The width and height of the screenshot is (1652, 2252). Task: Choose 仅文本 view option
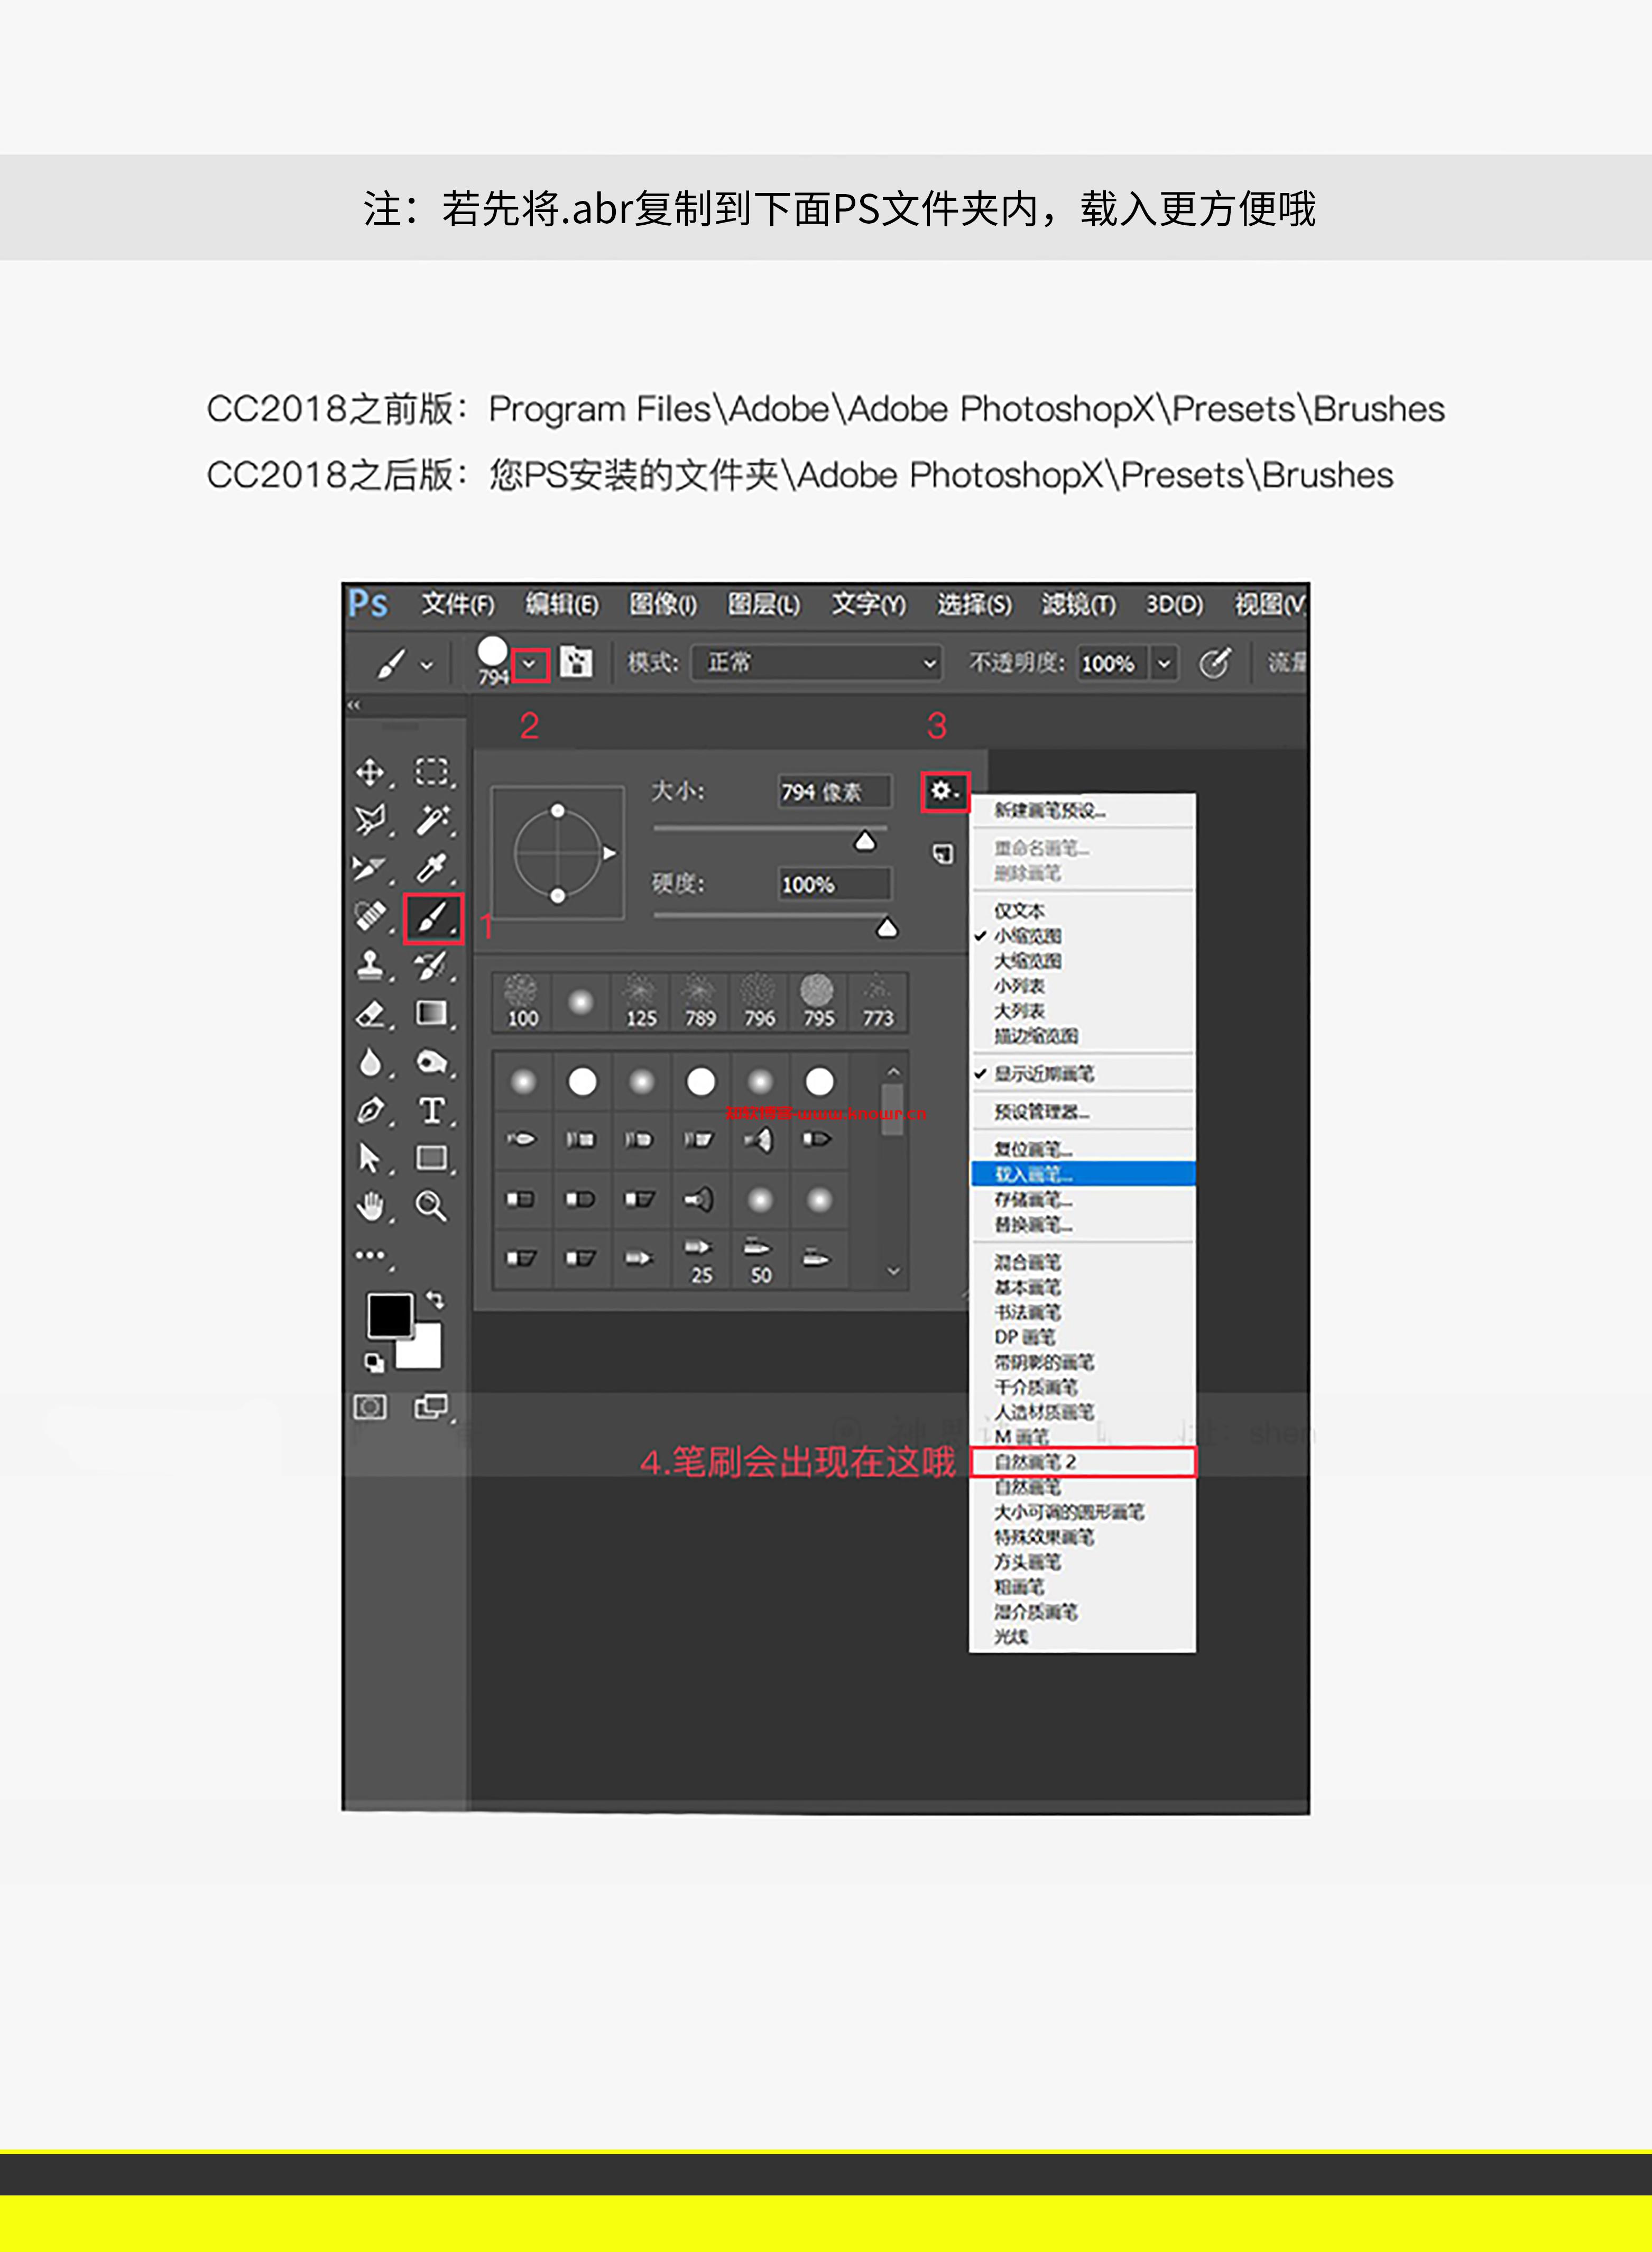pos(1019,911)
